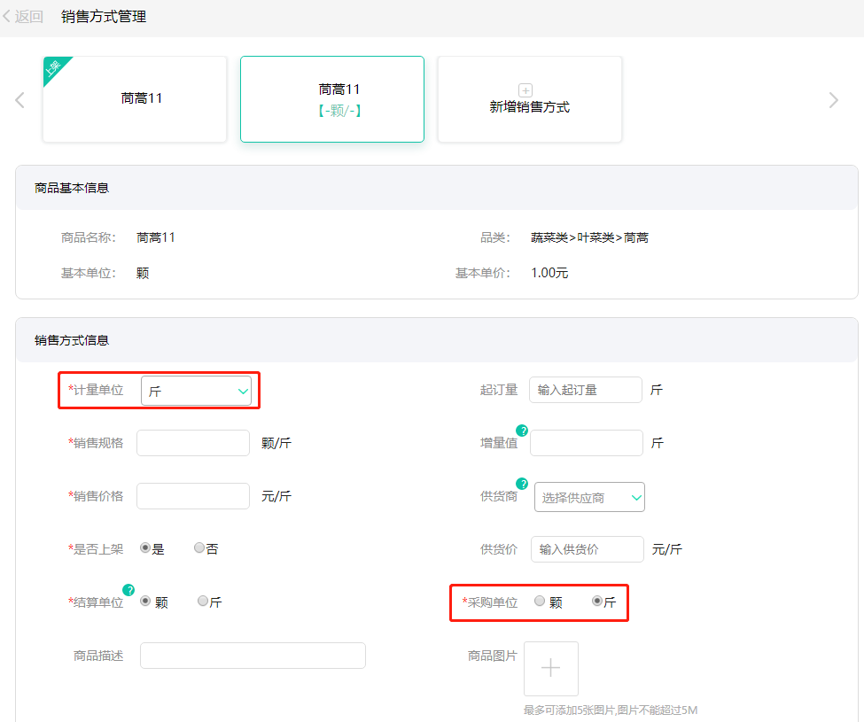The width and height of the screenshot is (864, 722).
Task: Click the 销售方式管理 page title
Action: tap(103, 15)
